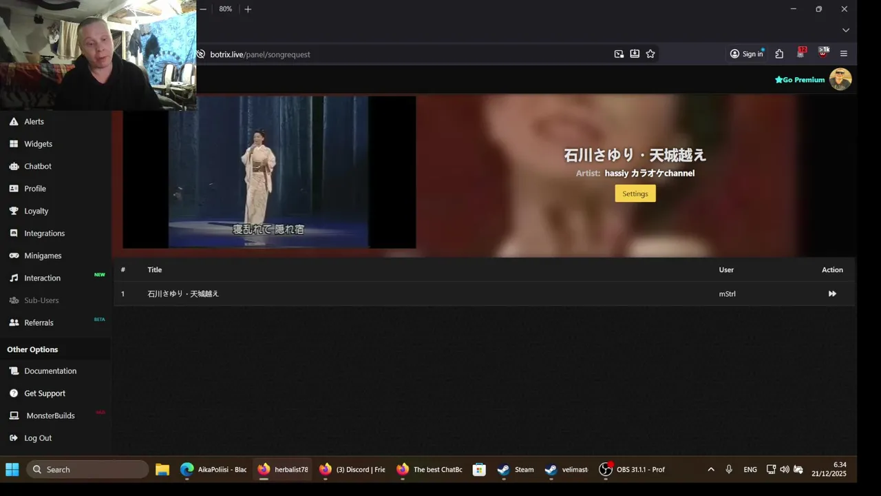This screenshot has height=496, width=881.
Task: Show hidden system tray icons
Action: [711, 470]
